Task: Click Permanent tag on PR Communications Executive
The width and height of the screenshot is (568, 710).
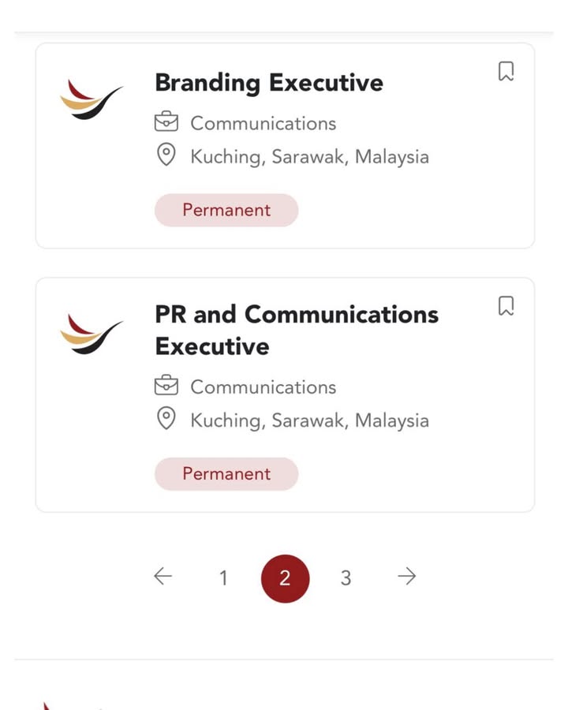Action: coord(226,474)
